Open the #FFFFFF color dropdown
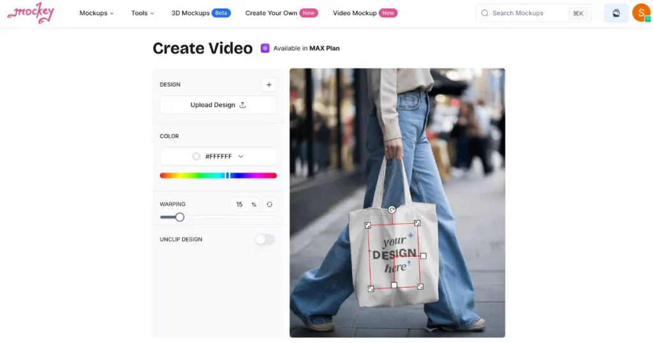 pyautogui.click(x=218, y=156)
